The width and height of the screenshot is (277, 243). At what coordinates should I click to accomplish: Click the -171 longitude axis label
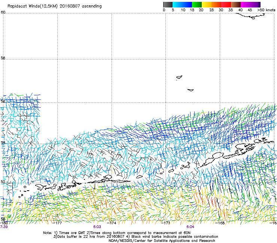(165, 223)
